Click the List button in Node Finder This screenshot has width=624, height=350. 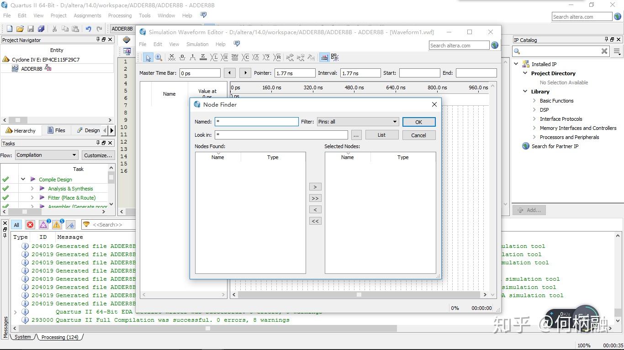[381, 135]
